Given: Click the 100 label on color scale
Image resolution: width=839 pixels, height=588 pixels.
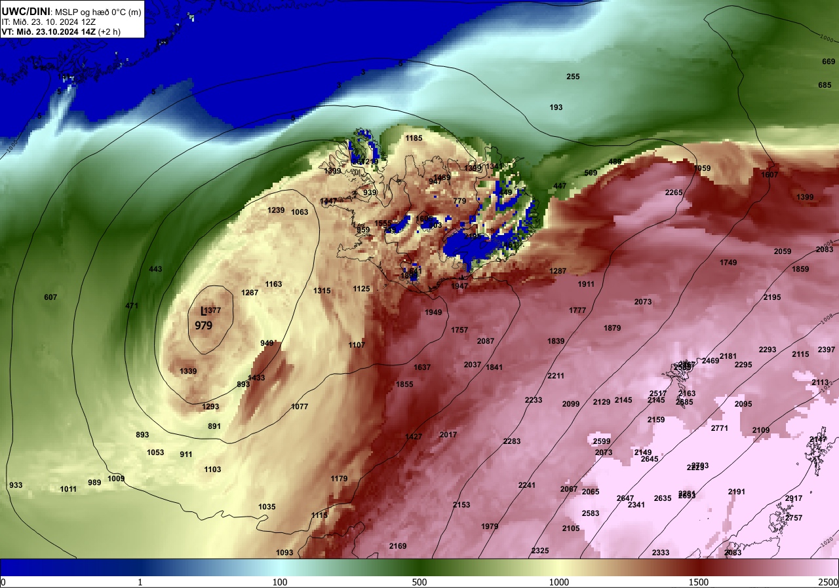Looking at the screenshot, I should 280,582.
